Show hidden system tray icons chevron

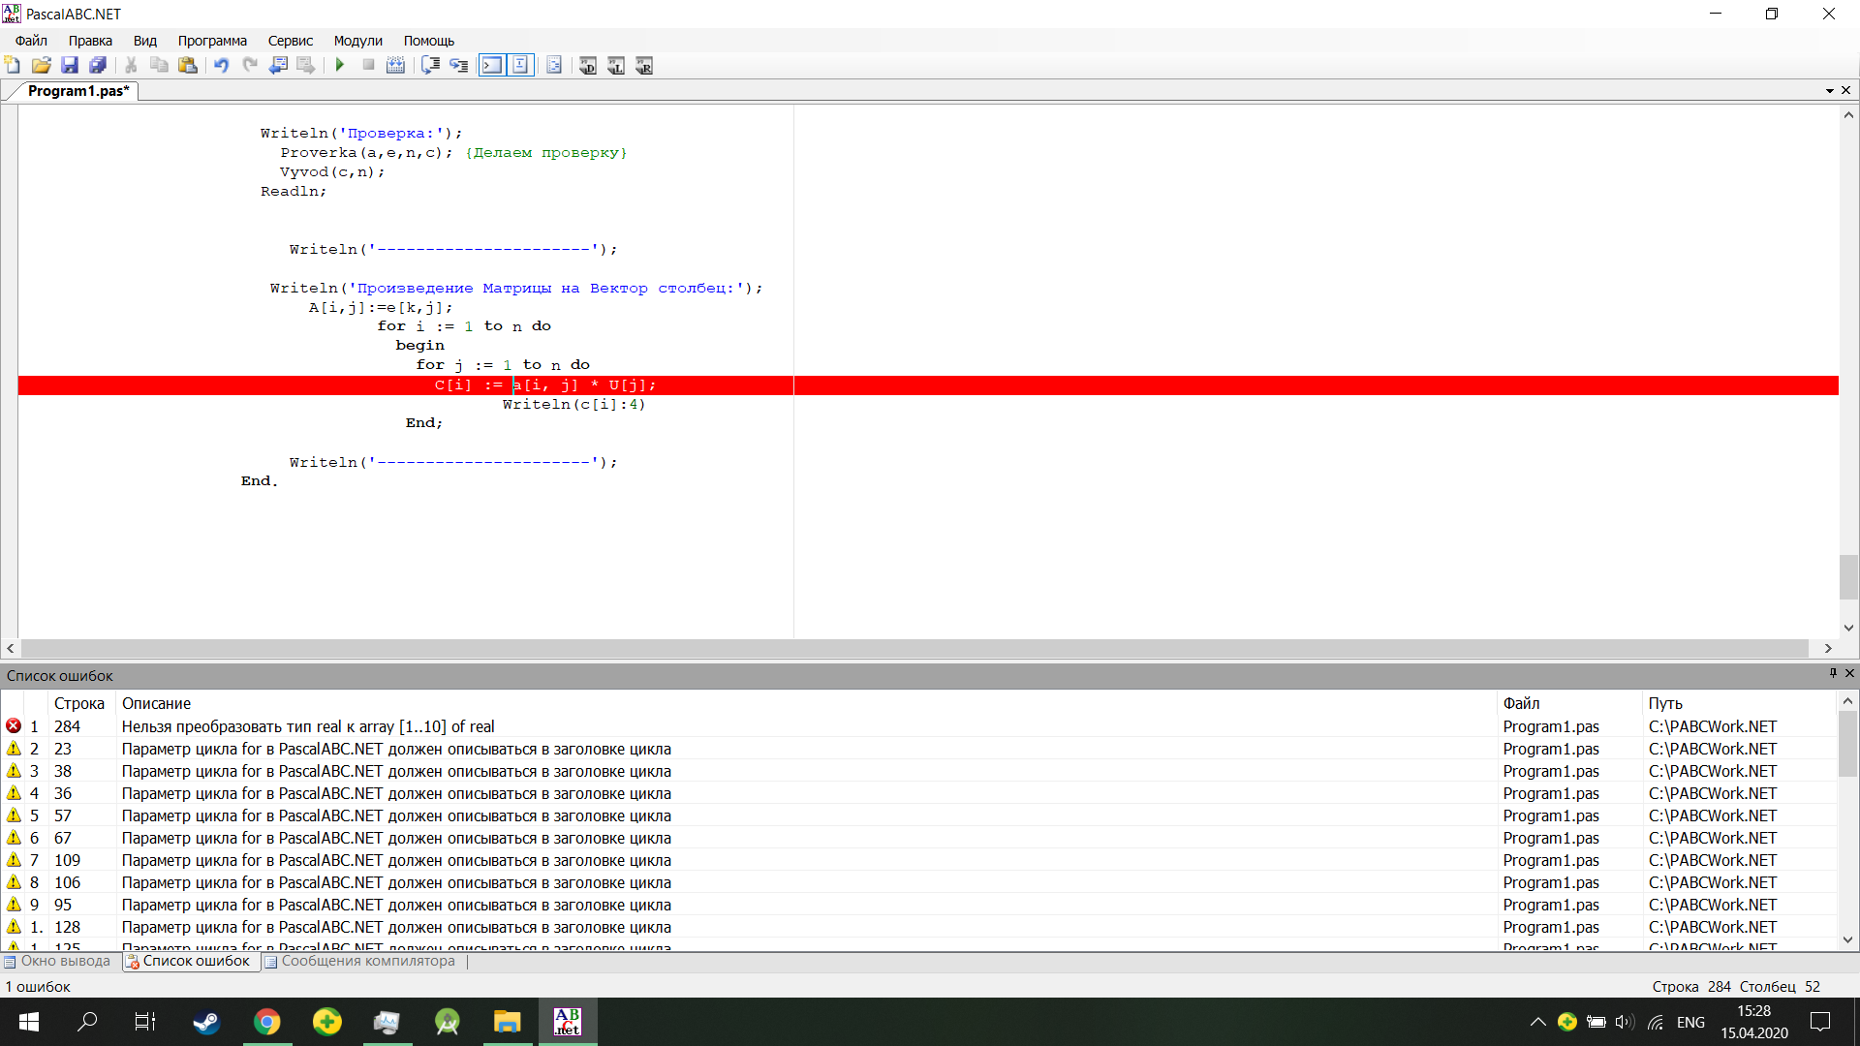pyautogui.click(x=1537, y=1022)
